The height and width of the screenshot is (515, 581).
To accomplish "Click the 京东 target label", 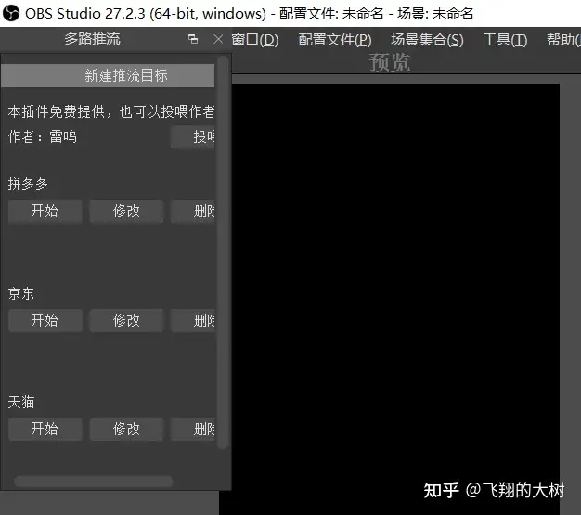I will coord(21,293).
